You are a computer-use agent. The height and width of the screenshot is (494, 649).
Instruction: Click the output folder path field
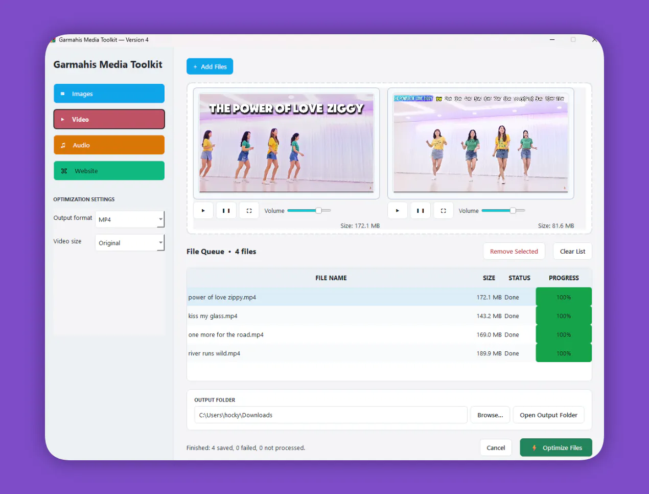(x=331, y=415)
